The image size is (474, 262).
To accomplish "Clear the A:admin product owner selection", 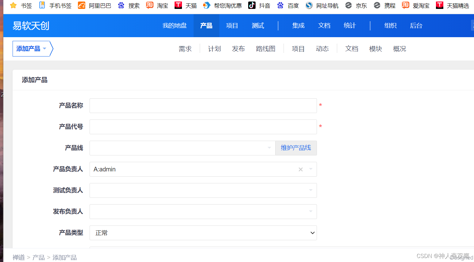I will tap(301, 169).
